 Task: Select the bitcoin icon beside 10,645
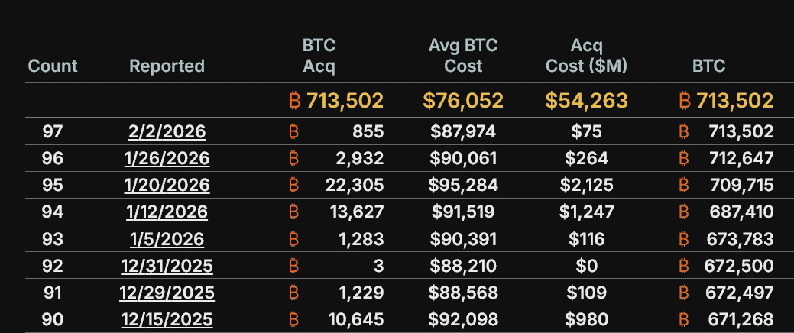(294, 319)
